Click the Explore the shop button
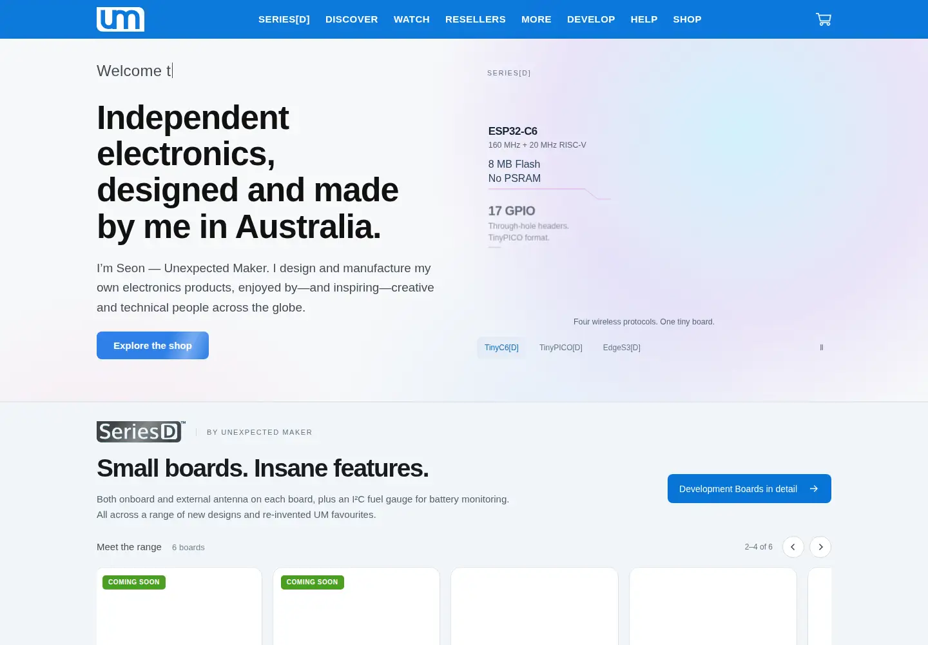 coord(153,346)
